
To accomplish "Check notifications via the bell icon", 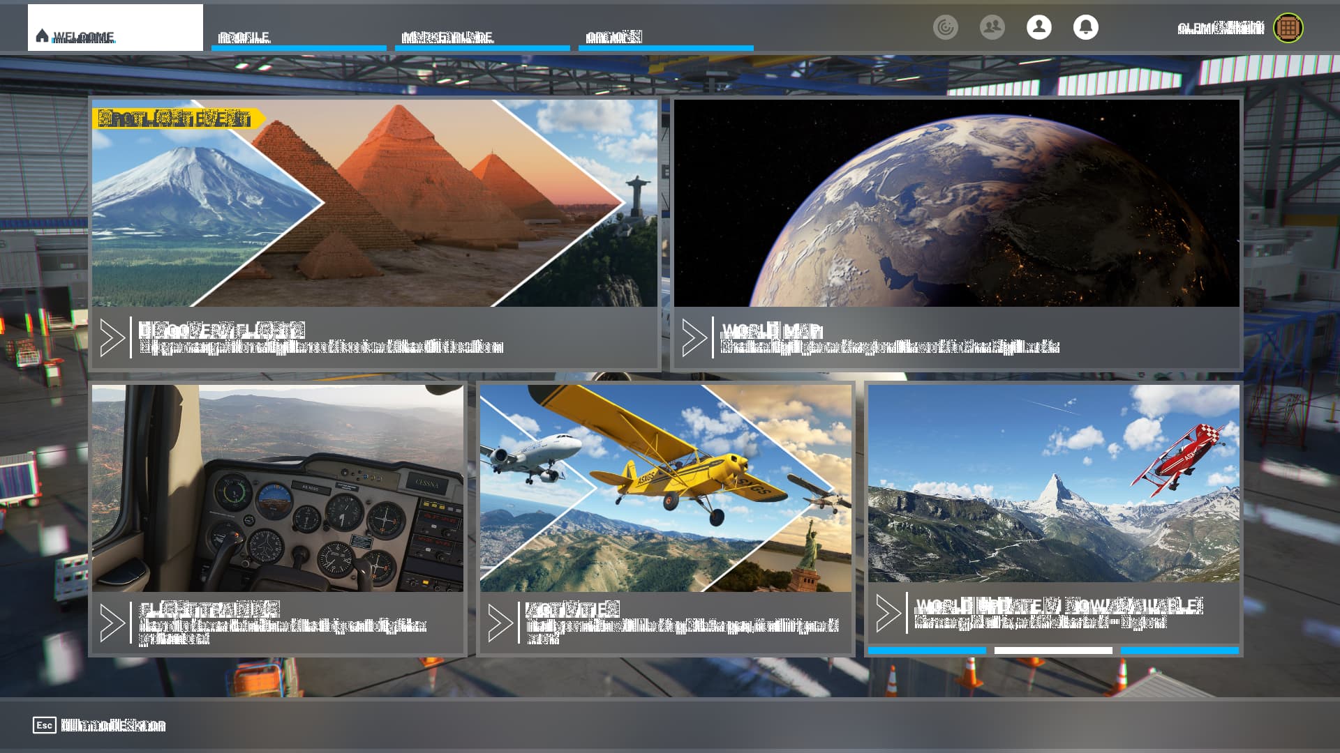I will pos(1086,28).
